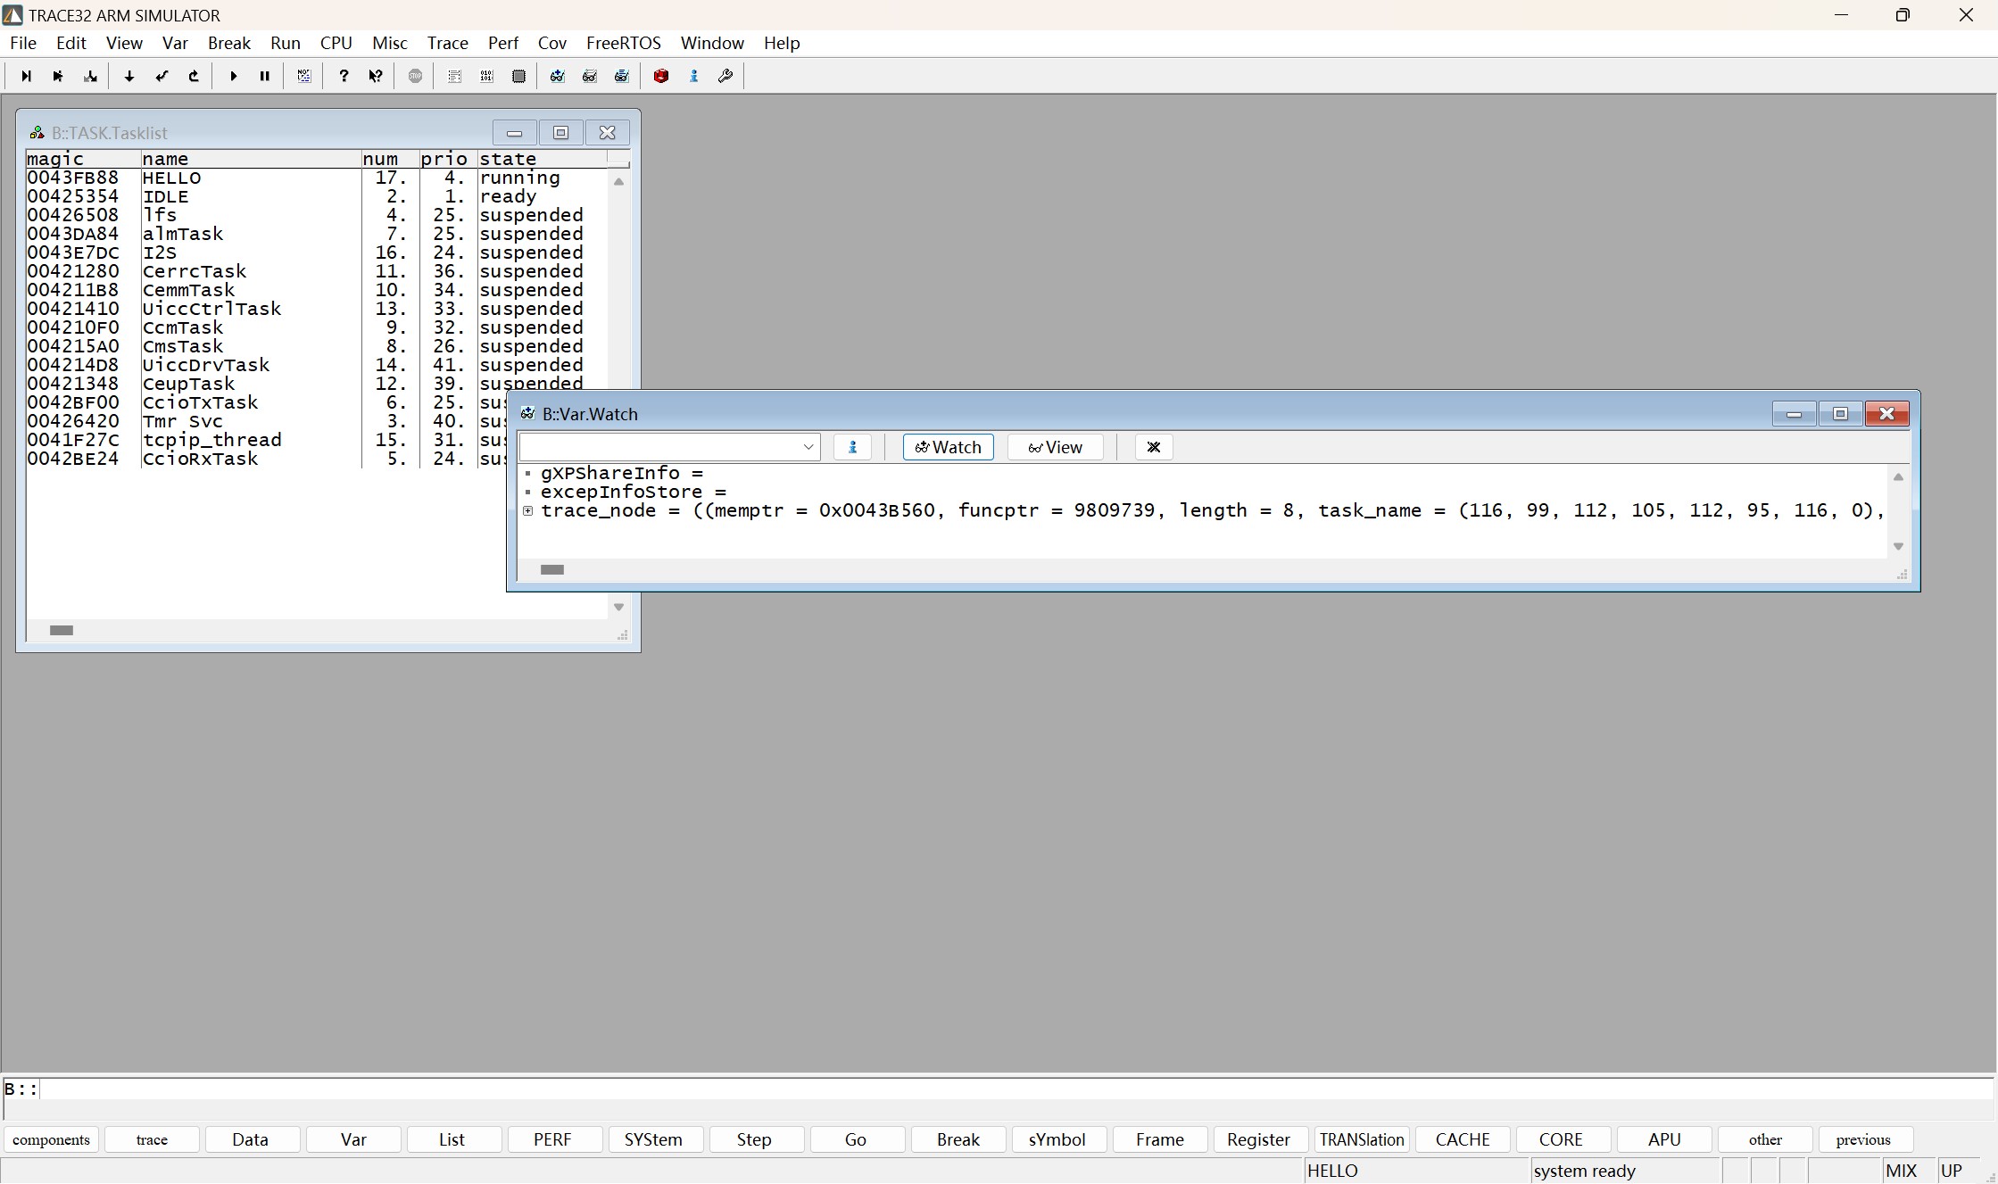Screen dimensions: 1998x1184
Task: Click the gXPShareInfo watch entry
Action: pyautogui.click(x=621, y=473)
